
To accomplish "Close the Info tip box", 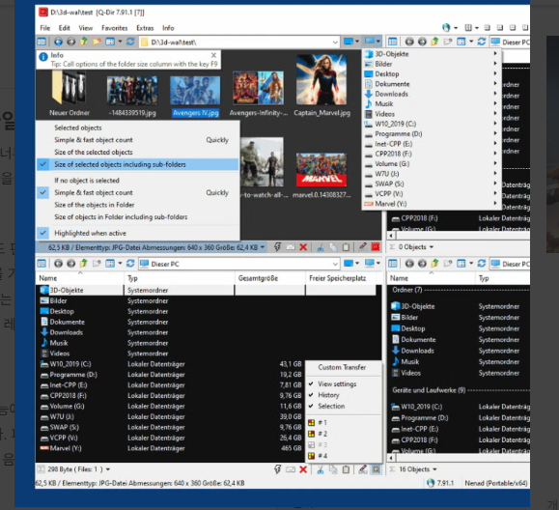I will 213,55.
